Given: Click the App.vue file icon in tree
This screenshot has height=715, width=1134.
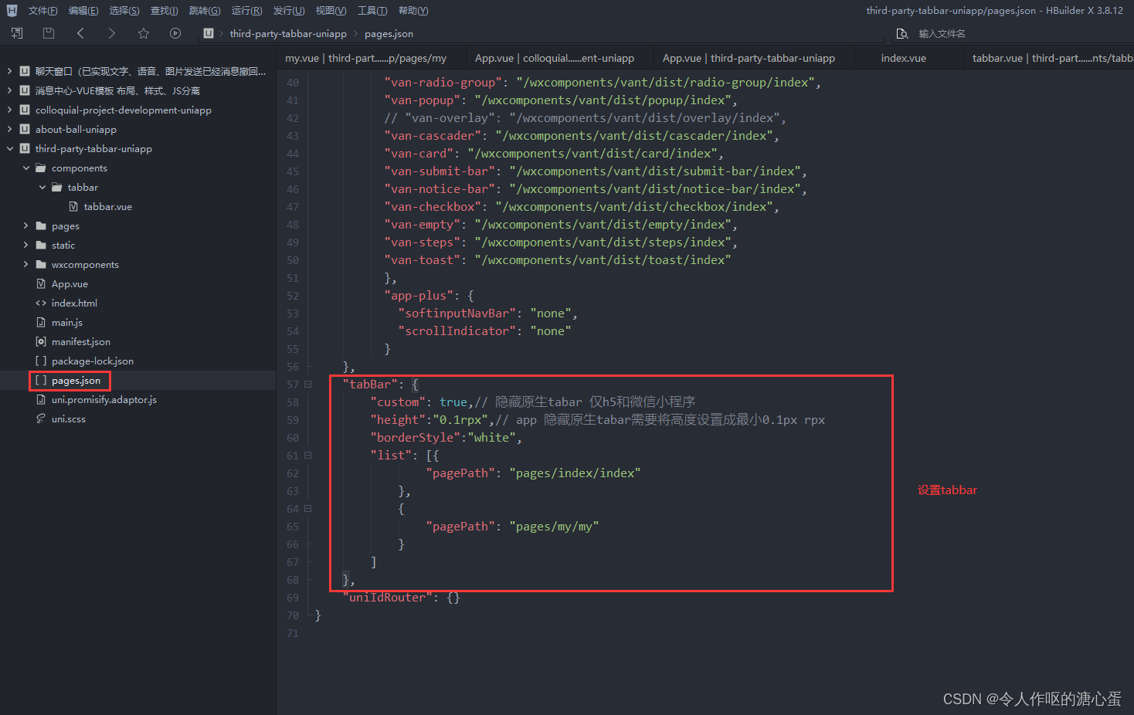Looking at the screenshot, I should tap(41, 283).
